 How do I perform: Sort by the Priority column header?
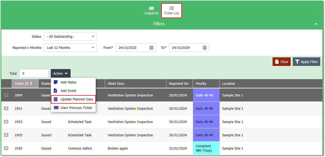(x=206, y=83)
